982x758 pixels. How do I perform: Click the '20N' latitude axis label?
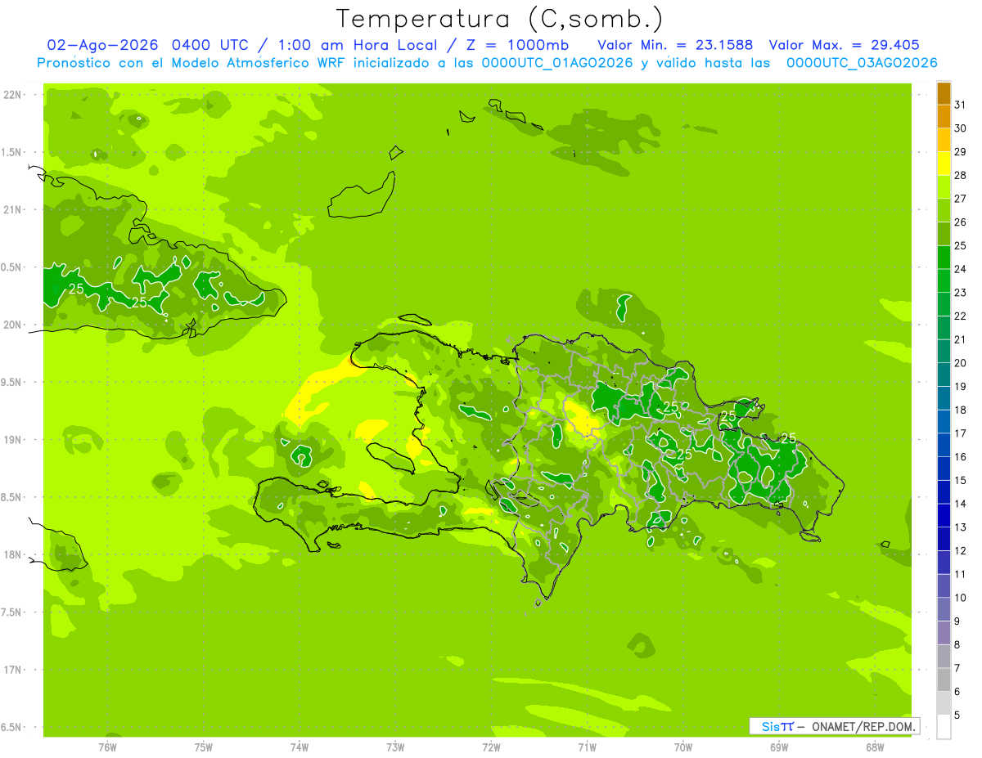13,325
